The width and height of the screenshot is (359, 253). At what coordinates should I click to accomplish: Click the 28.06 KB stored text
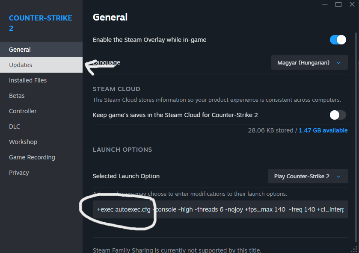270,130
